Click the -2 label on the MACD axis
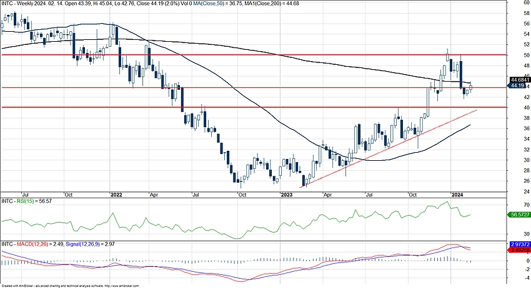Viewport: 531px width, 288px height. pyautogui.click(x=527, y=269)
